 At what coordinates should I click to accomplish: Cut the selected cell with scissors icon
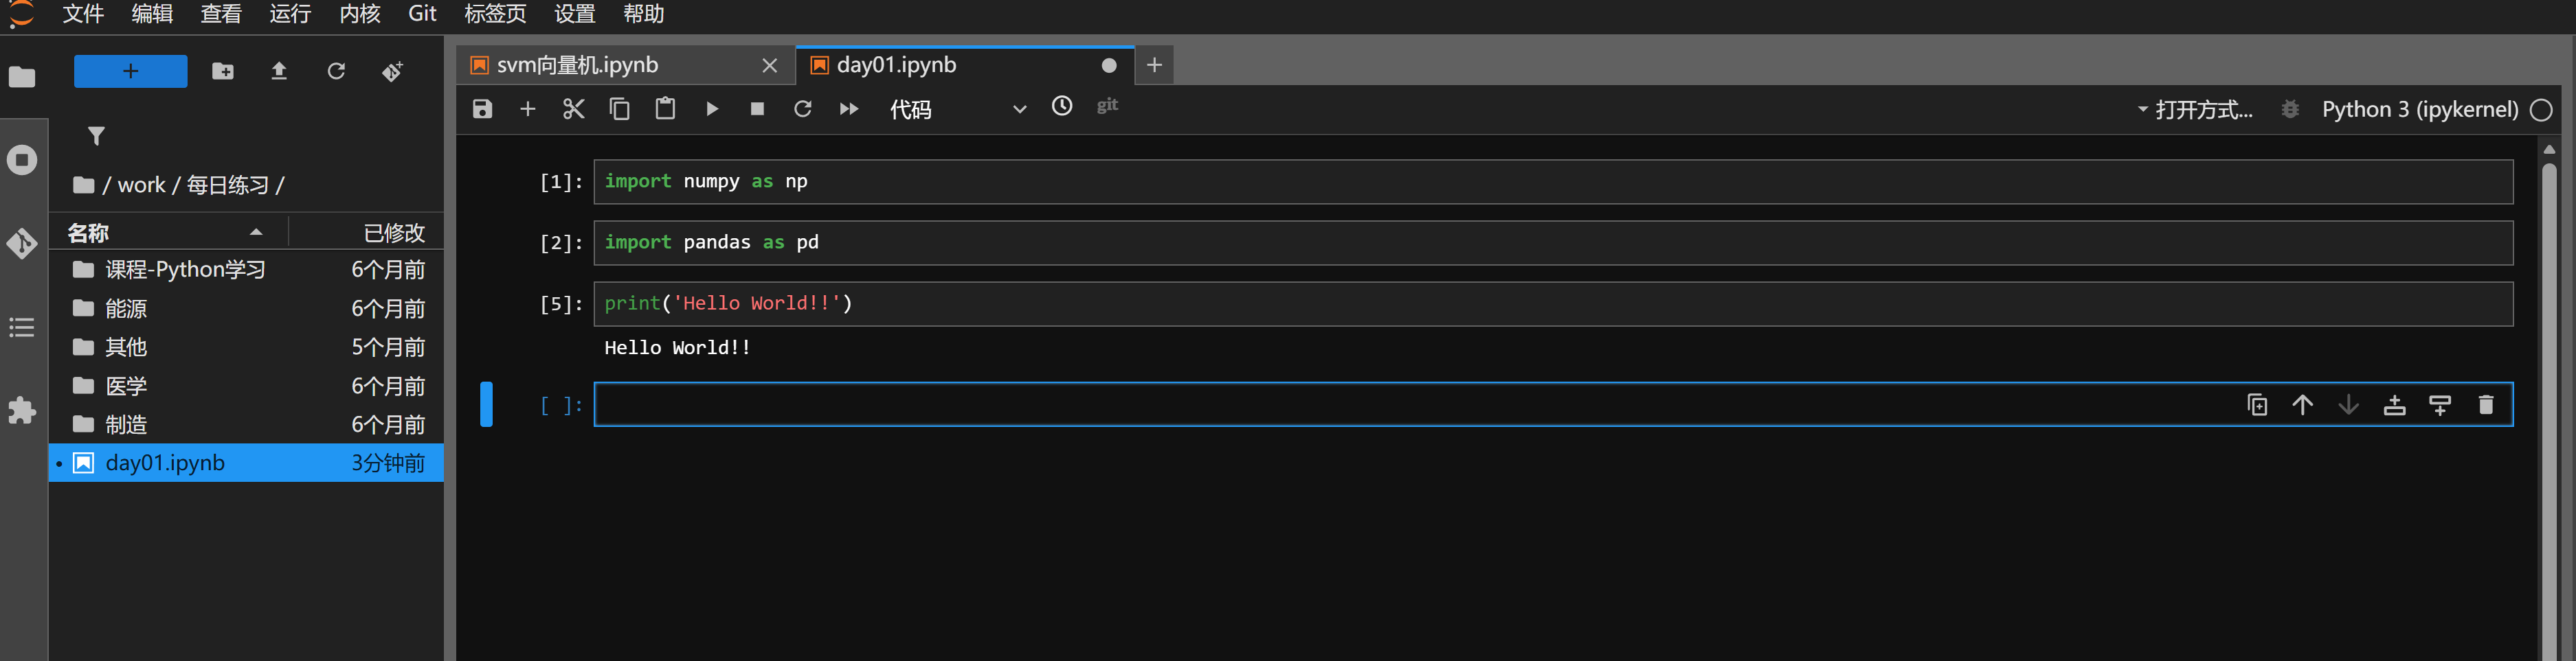[x=573, y=109]
